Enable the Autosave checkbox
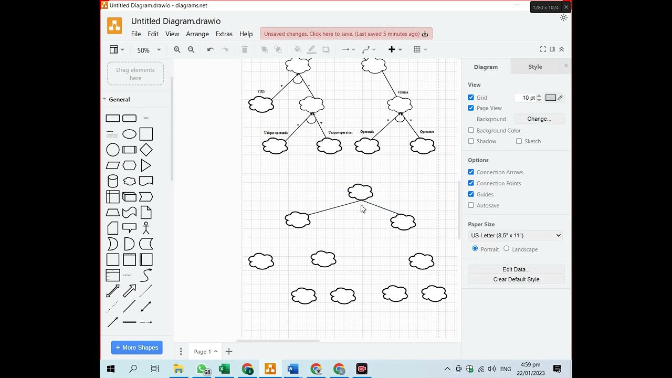 click(471, 205)
